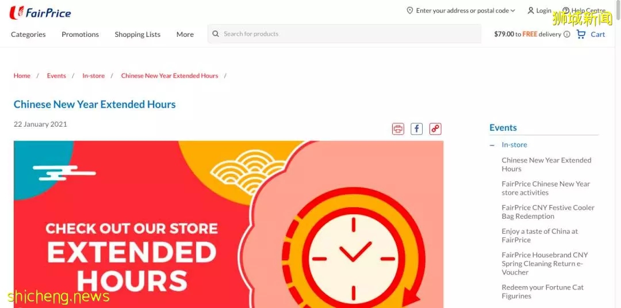Share article via Facebook icon
The width and height of the screenshot is (621, 308).
(x=417, y=129)
